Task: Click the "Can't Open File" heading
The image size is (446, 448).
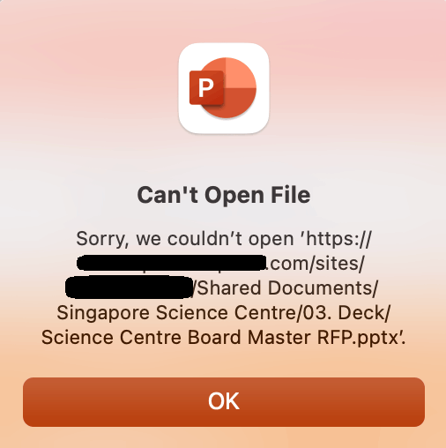Action: click(x=224, y=196)
